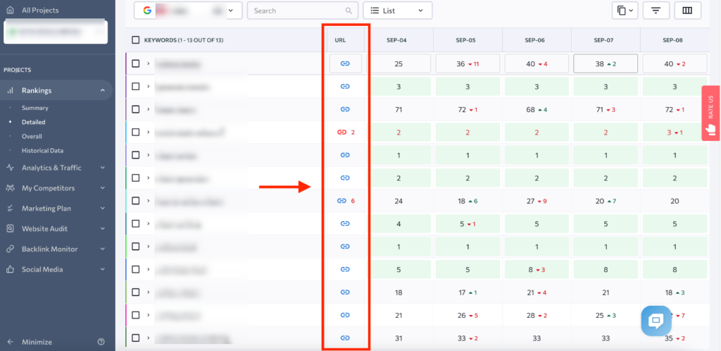Open the Google search engine dropdown
Viewport: 721px width, 351px height.
click(188, 11)
